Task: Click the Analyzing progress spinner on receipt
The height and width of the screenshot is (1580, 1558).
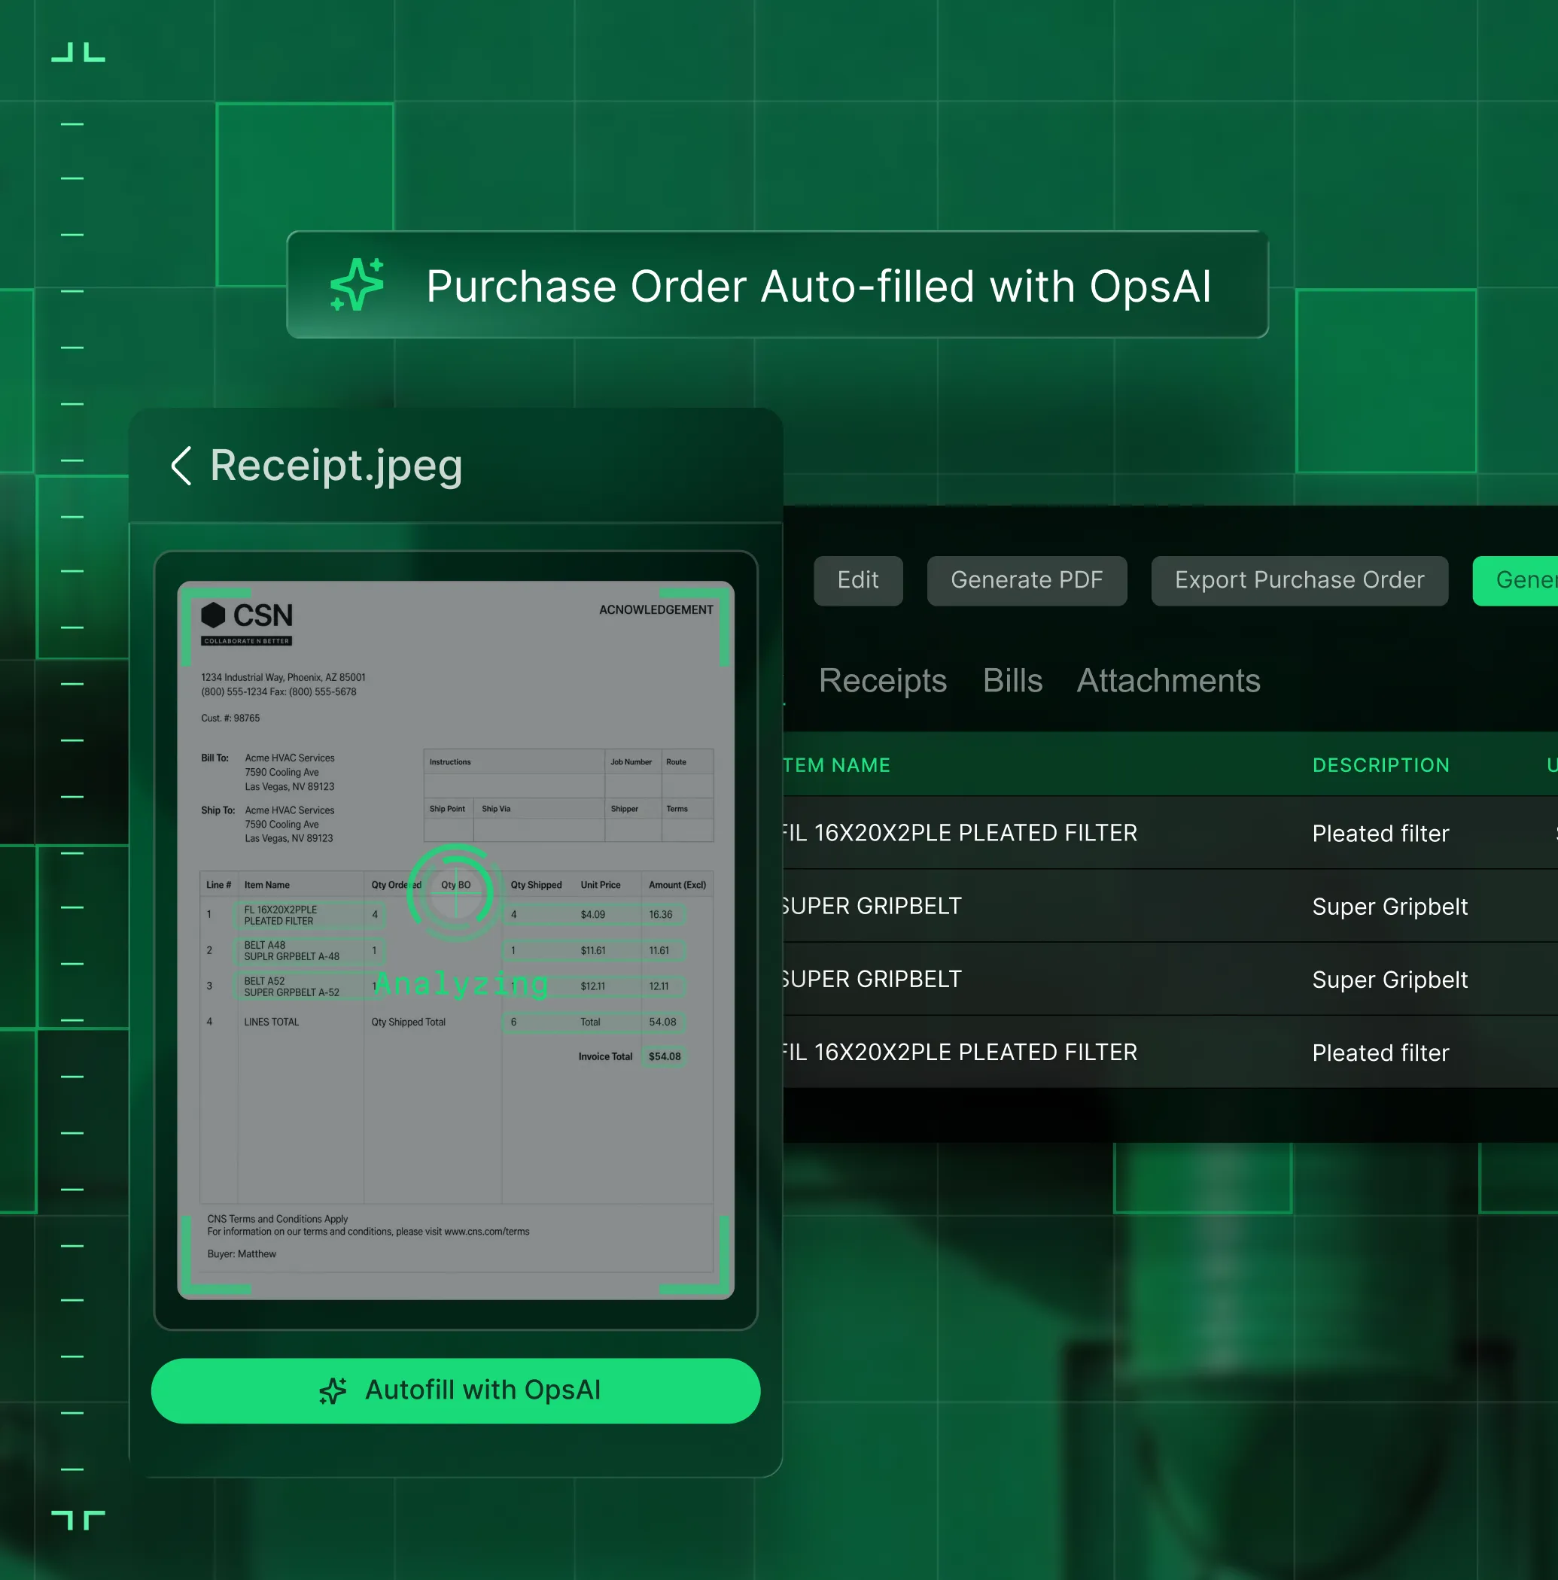Action: pos(455,892)
